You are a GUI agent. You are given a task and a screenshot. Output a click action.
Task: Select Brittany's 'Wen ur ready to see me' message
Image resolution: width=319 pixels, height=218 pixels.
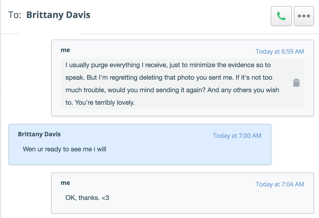pos(65,149)
